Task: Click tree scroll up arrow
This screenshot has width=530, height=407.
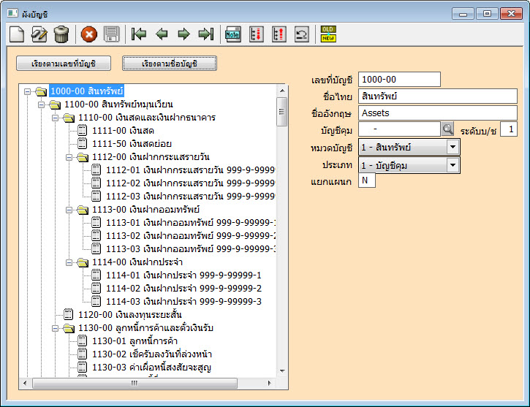Action: click(x=282, y=91)
